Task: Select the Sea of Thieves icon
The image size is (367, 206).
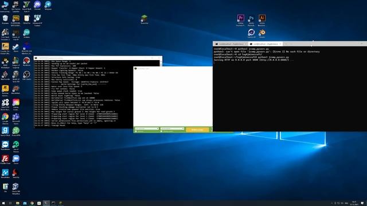Action: pyautogui.click(x=16, y=146)
